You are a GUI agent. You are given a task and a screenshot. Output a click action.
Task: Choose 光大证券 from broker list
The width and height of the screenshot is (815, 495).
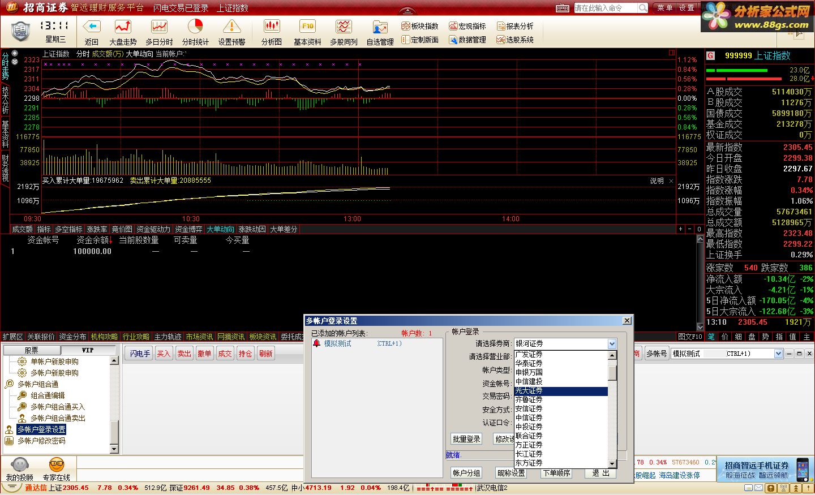(561, 391)
